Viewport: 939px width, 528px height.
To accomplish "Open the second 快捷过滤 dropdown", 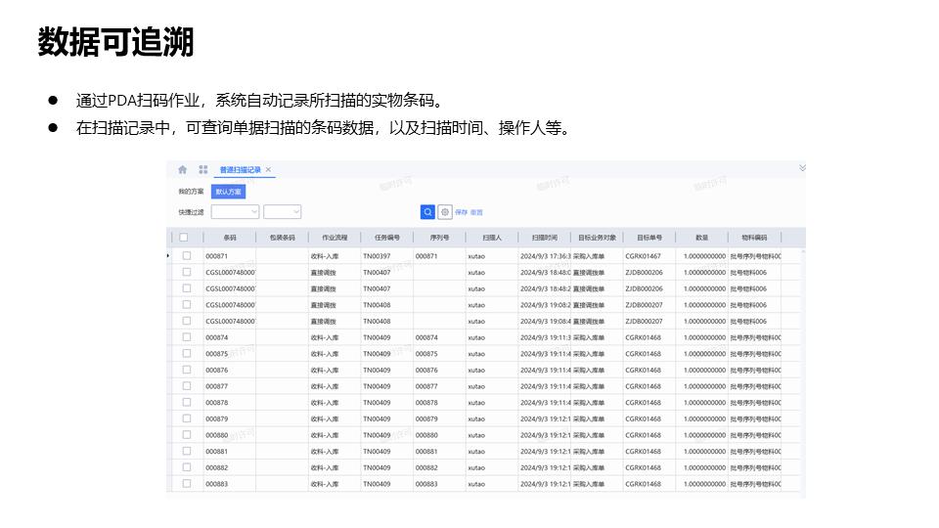I will [282, 211].
